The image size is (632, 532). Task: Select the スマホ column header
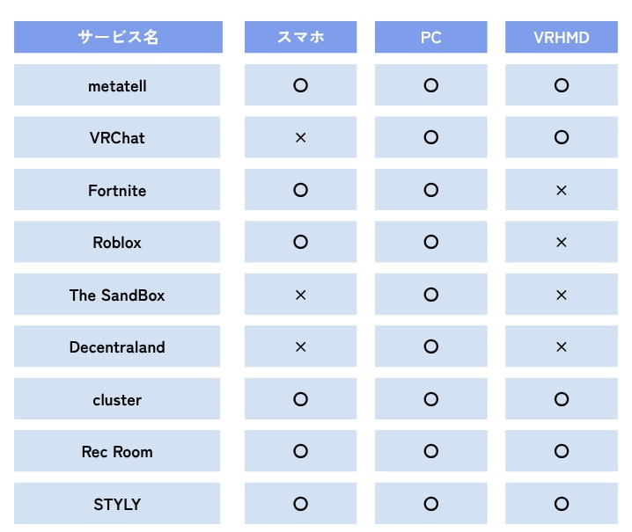(300, 38)
